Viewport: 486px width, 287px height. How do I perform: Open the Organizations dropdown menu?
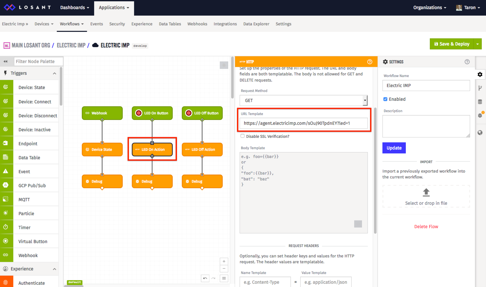coord(430,7)
